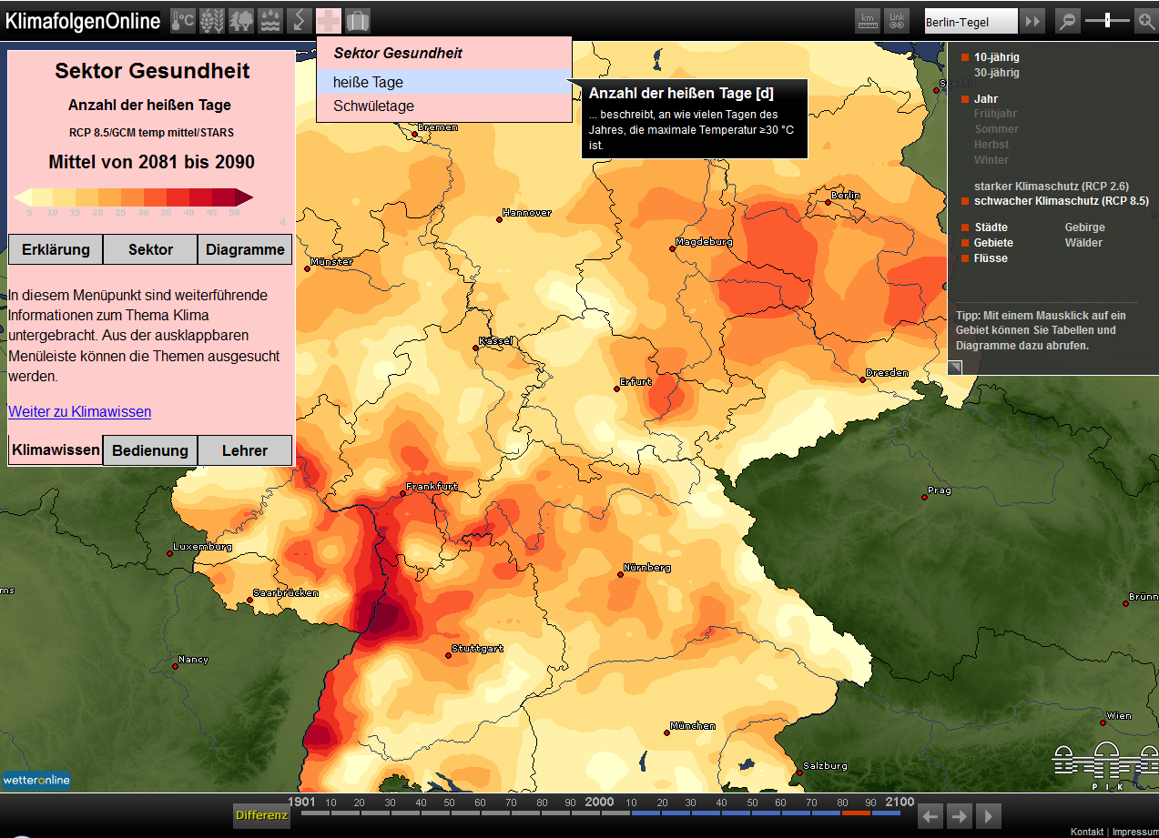Click the Berlin-Tegel location search field

[x=970, y=22]
